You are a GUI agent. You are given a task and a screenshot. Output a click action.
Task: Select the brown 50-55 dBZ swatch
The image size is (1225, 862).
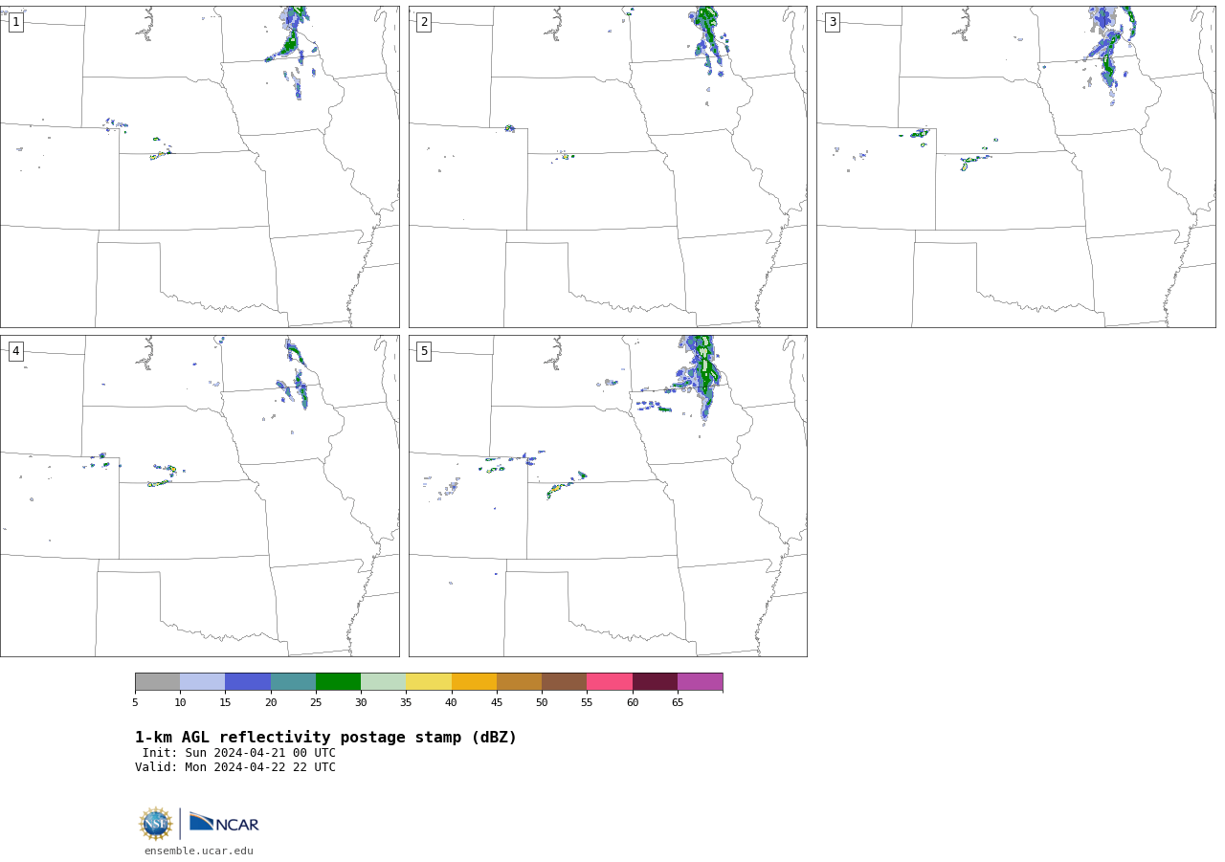click(x=564, y=681)
